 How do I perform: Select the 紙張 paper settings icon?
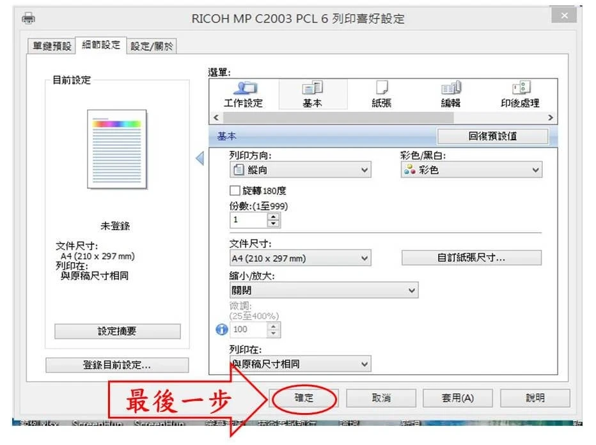pos(382,93)
